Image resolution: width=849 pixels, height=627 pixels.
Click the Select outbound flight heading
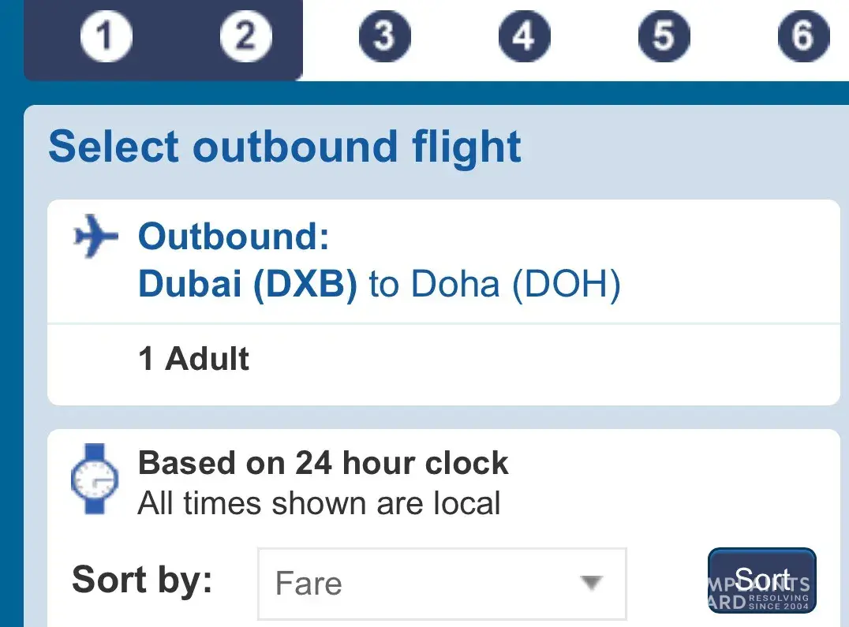coord(285,147)
